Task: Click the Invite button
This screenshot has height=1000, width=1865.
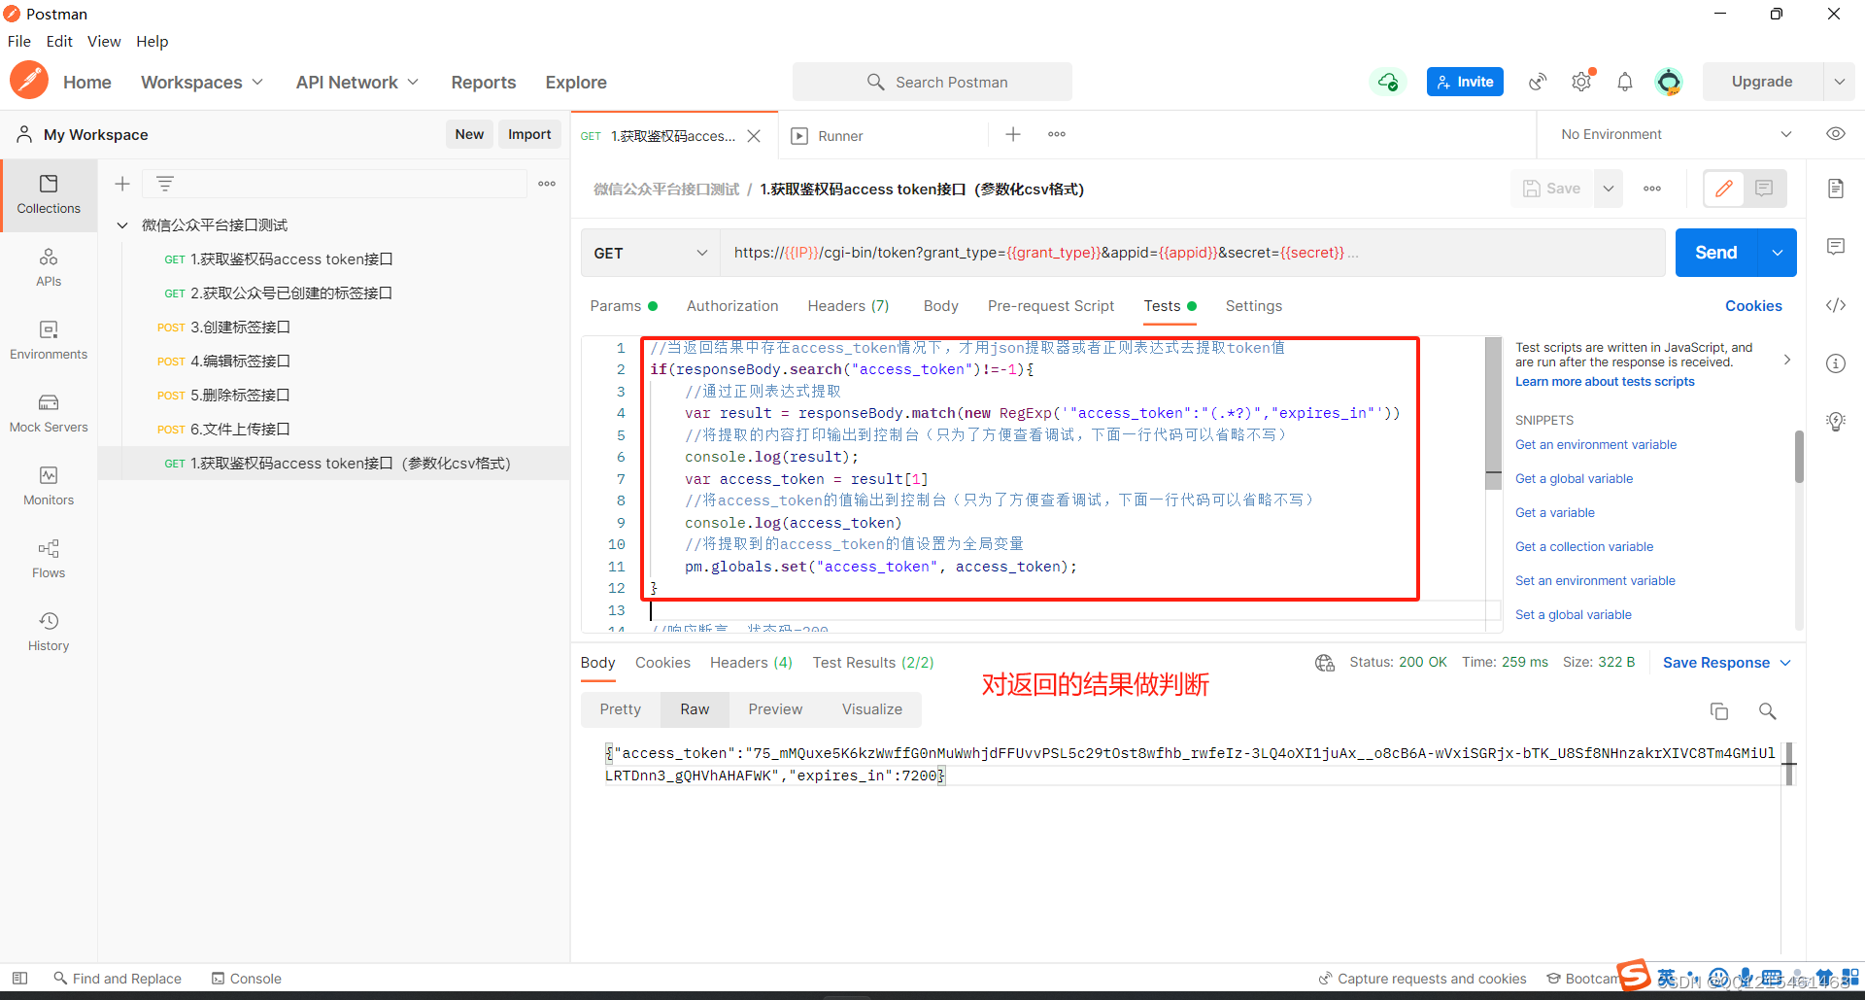Action: (x=1465, y=82)
